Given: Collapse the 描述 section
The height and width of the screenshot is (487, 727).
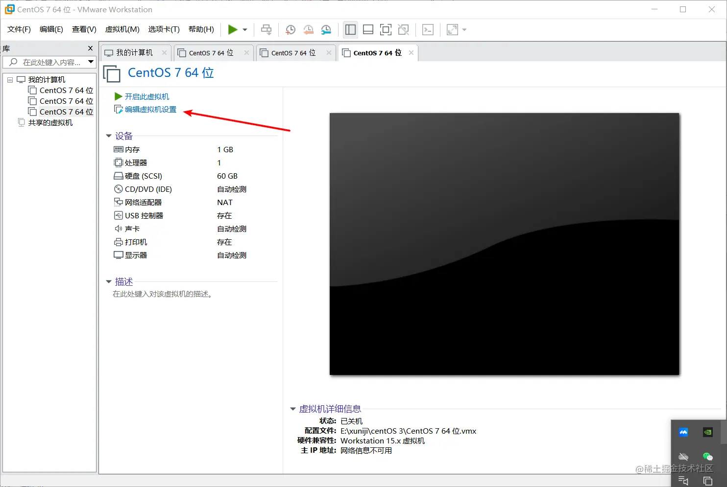Looking at the screenshot, I should [x=109, y=281].
